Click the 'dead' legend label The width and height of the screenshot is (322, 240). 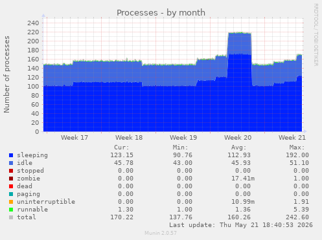(25, 186)
